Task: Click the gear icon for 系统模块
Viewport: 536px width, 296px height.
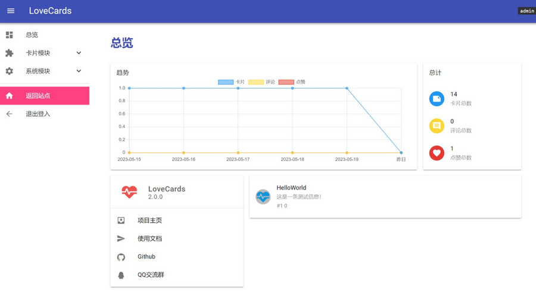Action: pos(10,71)
